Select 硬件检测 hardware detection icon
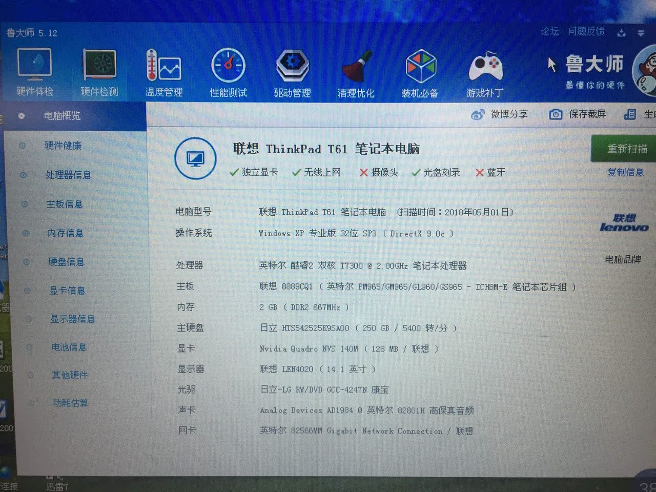 tap(99, 72)
